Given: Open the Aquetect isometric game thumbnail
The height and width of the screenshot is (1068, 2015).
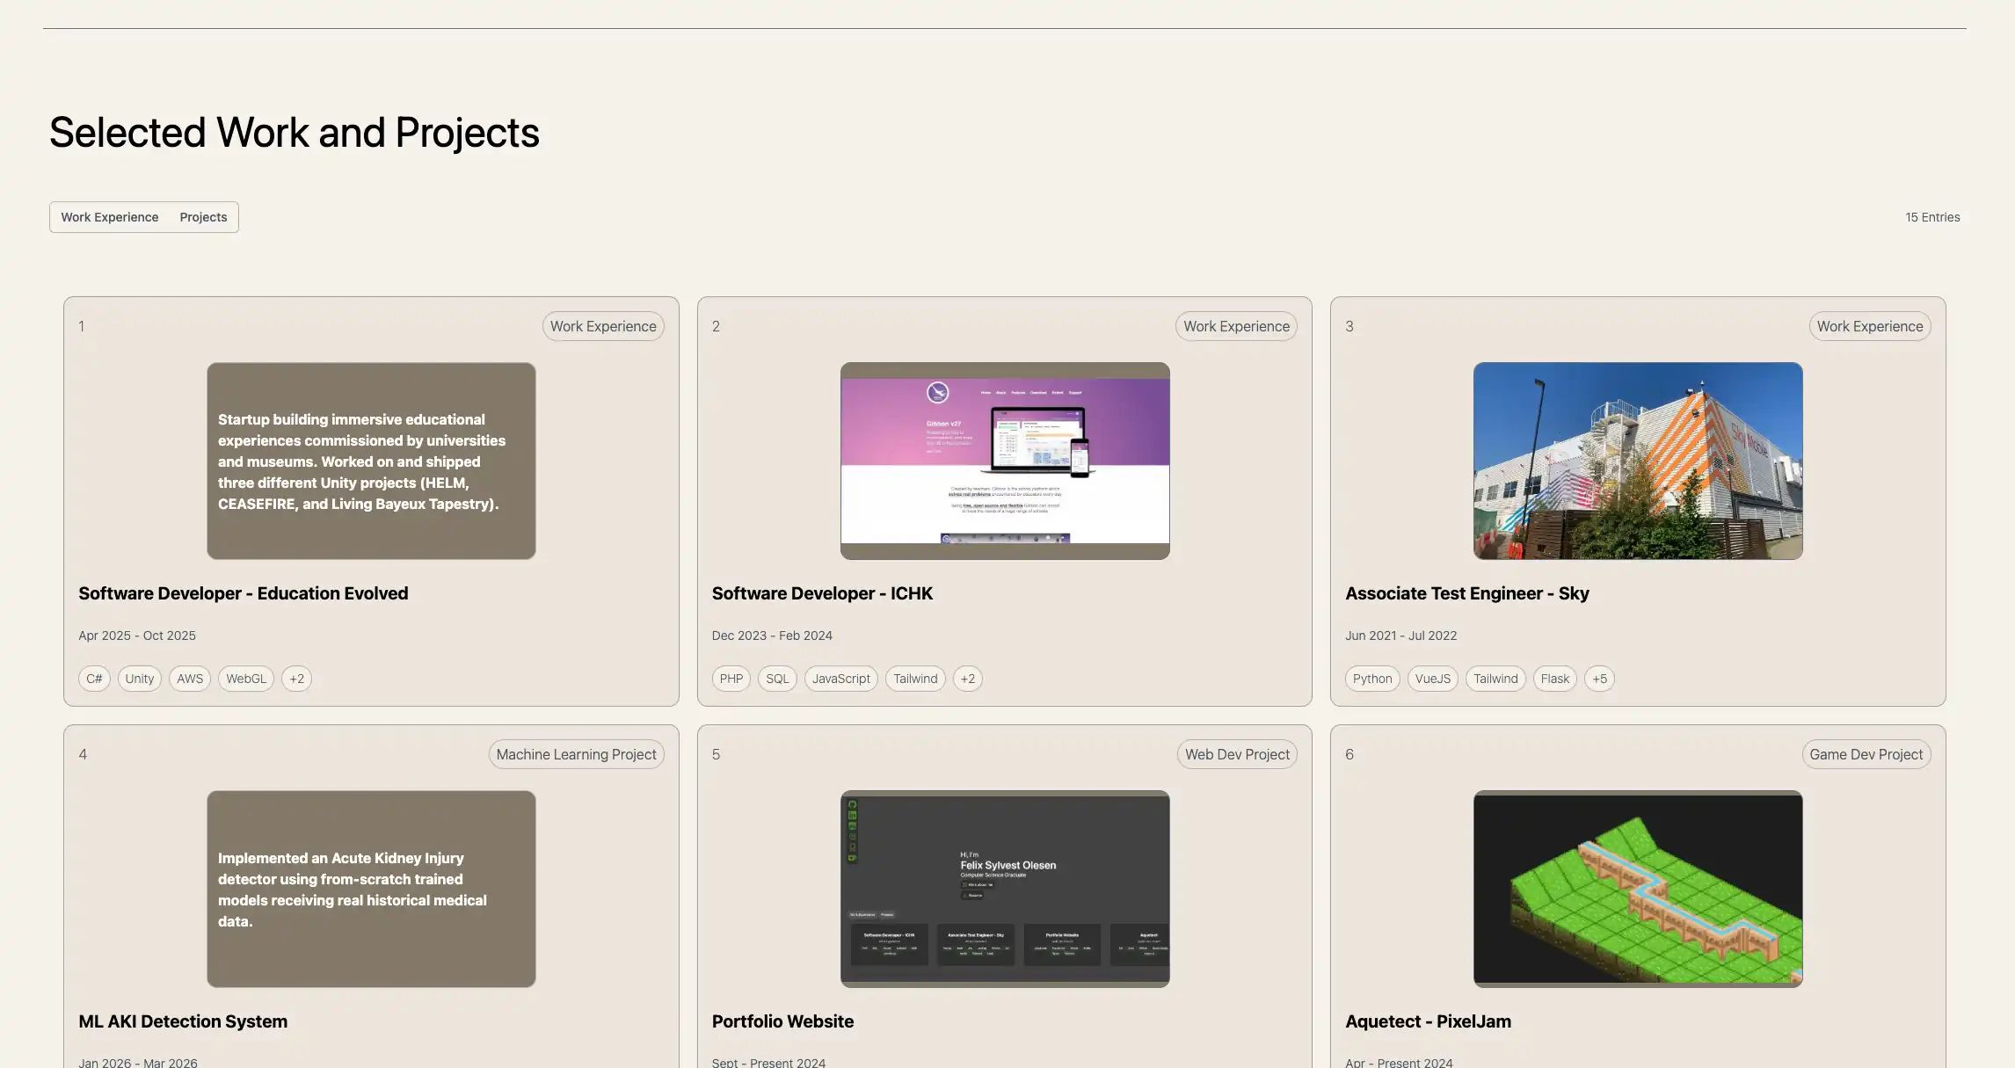Looking at the screenshot, I should (1638, 889).
